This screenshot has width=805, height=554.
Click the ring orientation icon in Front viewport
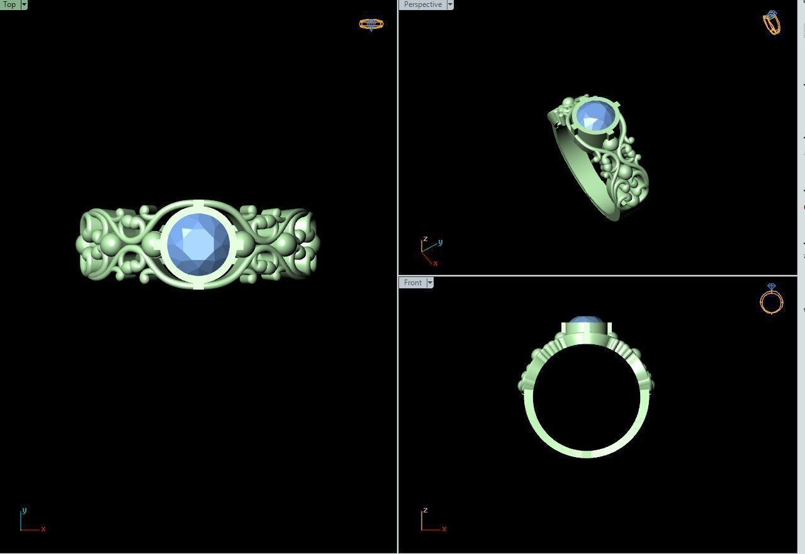pos(772,298)
